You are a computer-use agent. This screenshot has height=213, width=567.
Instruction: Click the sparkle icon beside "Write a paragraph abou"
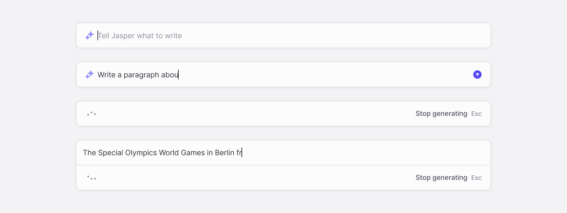click(x=90, y=74)
